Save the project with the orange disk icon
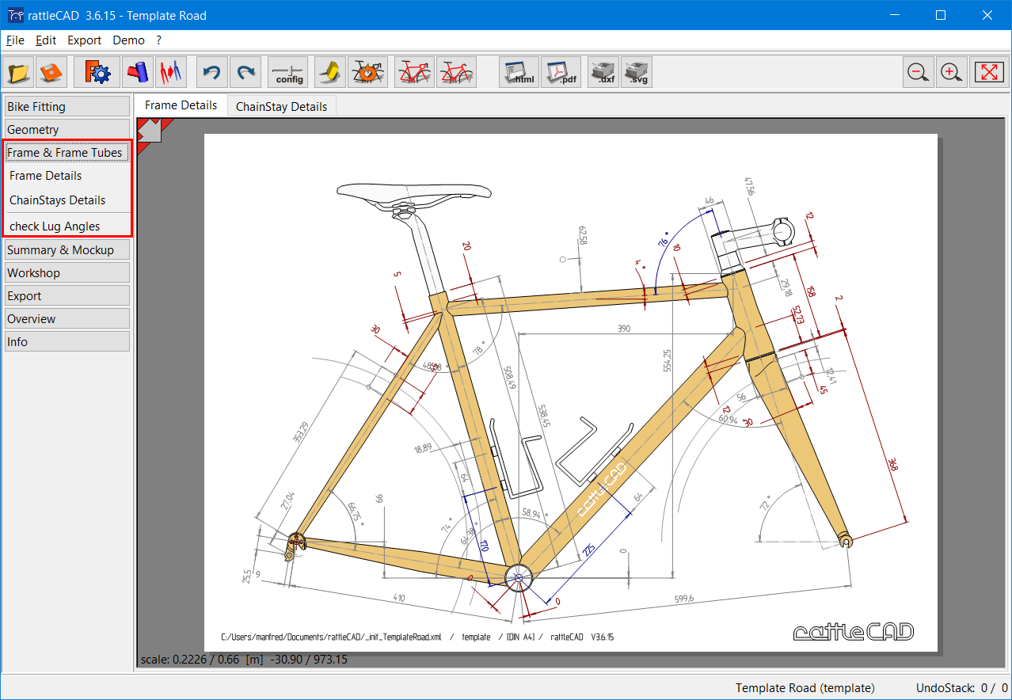1012x700 pixels. click(51, 72)
